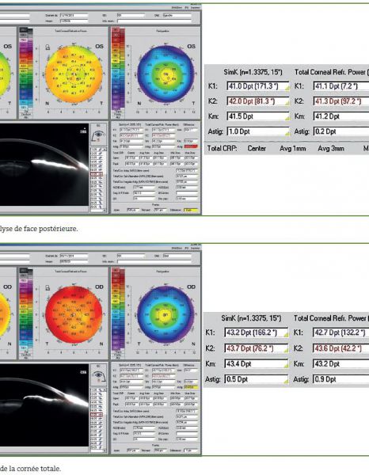Select the eye orientation icon in lower window
Screen dimensions: 369x475
click(x=99, y=376)
